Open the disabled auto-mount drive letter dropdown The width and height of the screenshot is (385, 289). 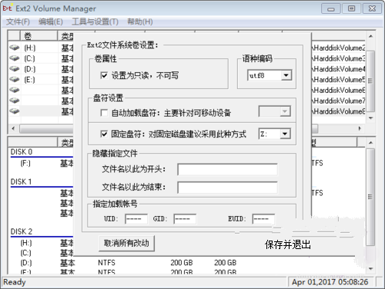coord(285,111)
